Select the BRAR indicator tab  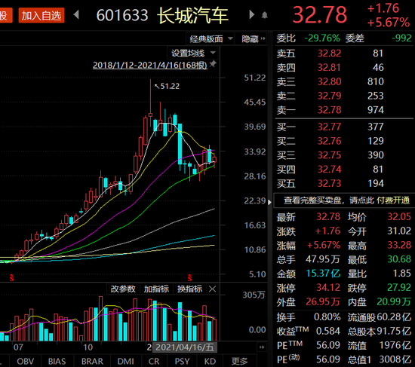coord(92,361)
